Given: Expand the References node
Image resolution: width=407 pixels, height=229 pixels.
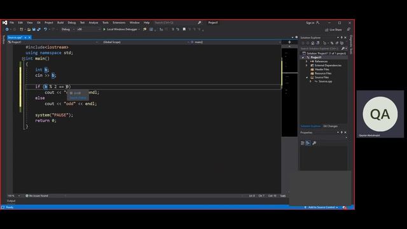Looking at the screenshot, I should [x=307, y=62].
